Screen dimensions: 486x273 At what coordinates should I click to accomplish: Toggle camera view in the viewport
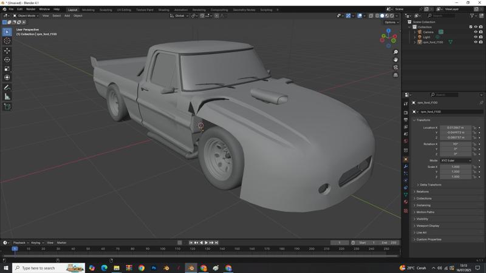(395, 67)
